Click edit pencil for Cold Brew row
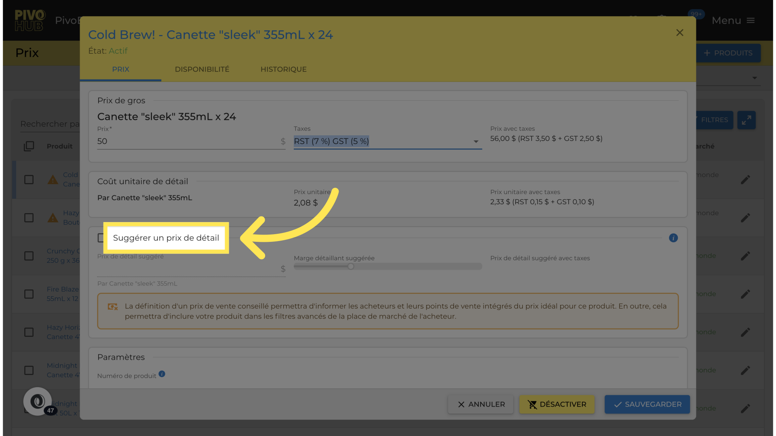Image resolution: width=776 pixels, height=436 pixels. pos(745,180)
